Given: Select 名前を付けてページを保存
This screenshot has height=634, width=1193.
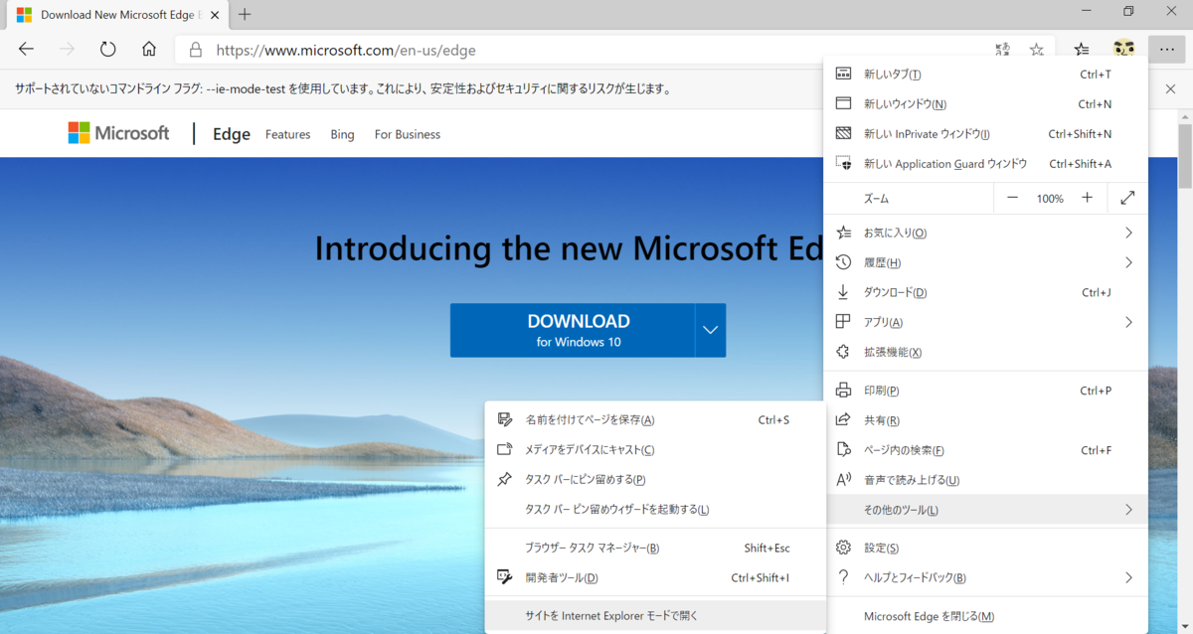Looking at the screenshot, I should [655, 419].
